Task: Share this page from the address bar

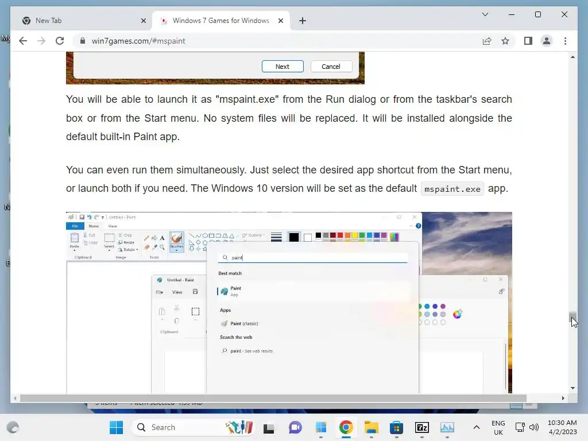Action: pyautogui.click(x=487, y=41)
